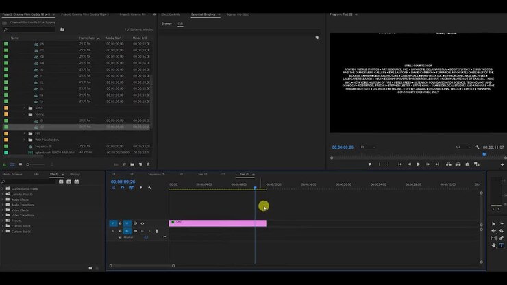Select the Ripple Edit tool

[x=493, y=231]
